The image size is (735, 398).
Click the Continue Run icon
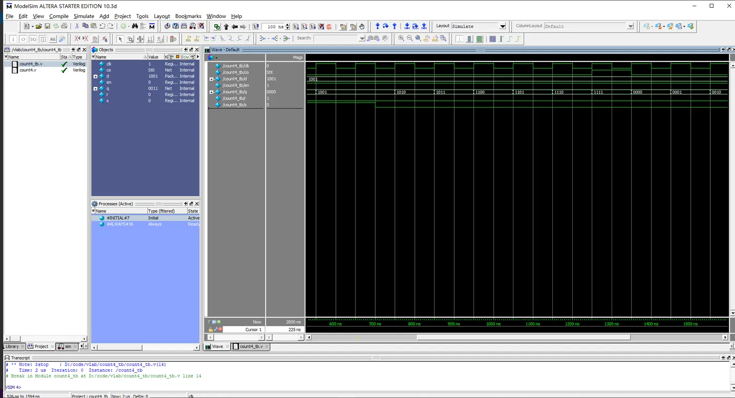tap(304, 26)
